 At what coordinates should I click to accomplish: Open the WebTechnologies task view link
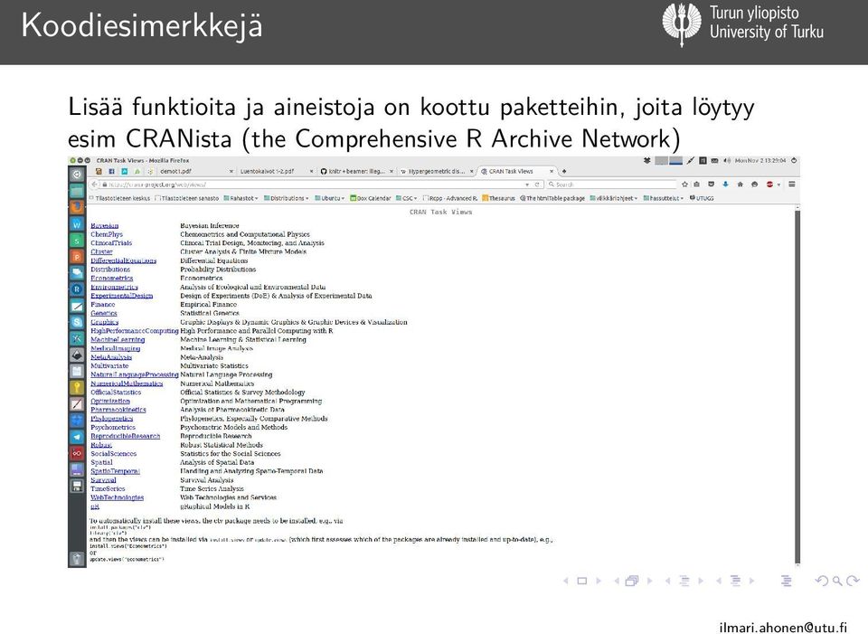117,497
